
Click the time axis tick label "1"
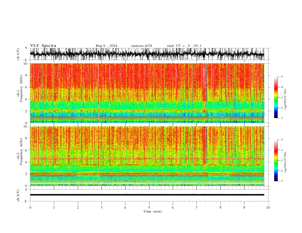pyautogui.click(x=54, y=207)
